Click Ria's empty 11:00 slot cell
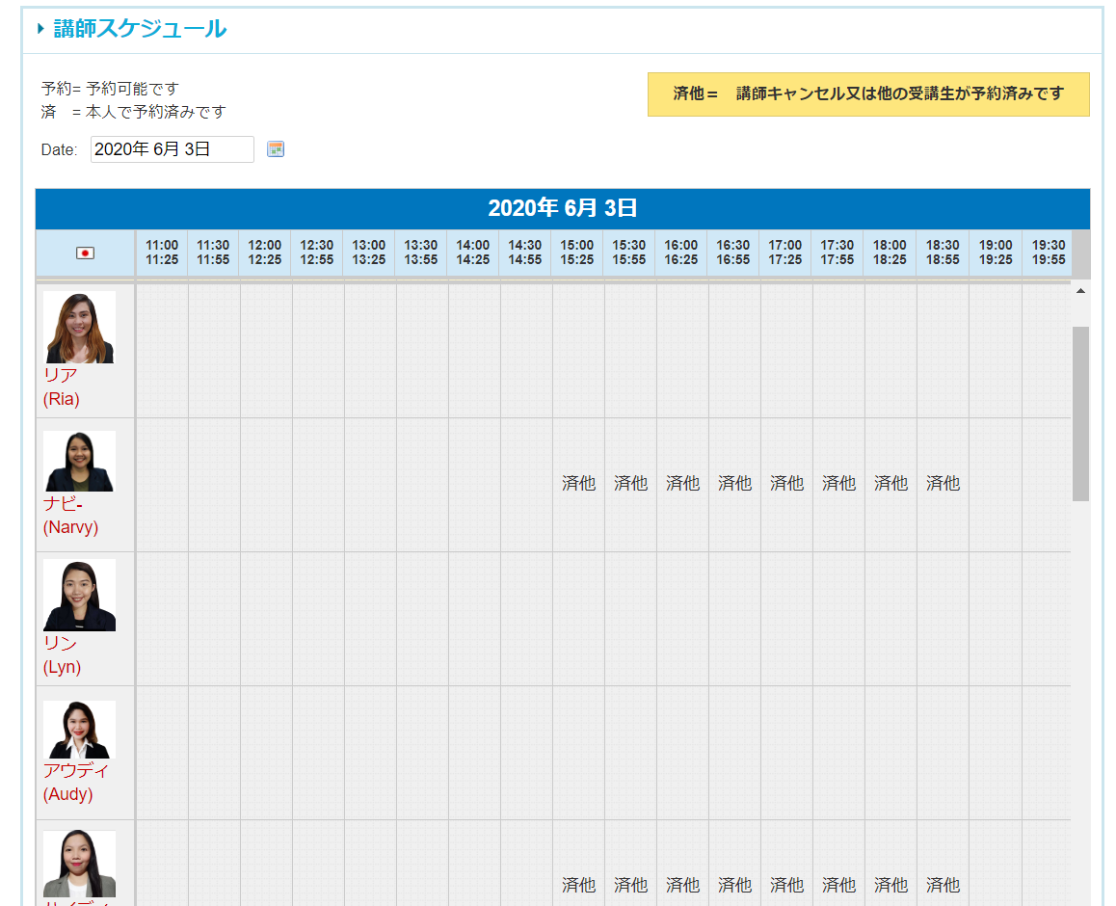The height and width of the screenshot is (906, 1116). point(162,351)
